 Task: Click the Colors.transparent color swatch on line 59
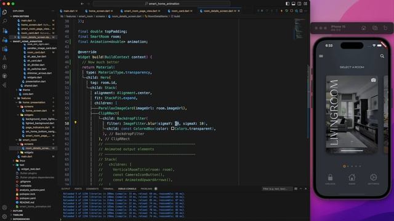tap(172, 128)
